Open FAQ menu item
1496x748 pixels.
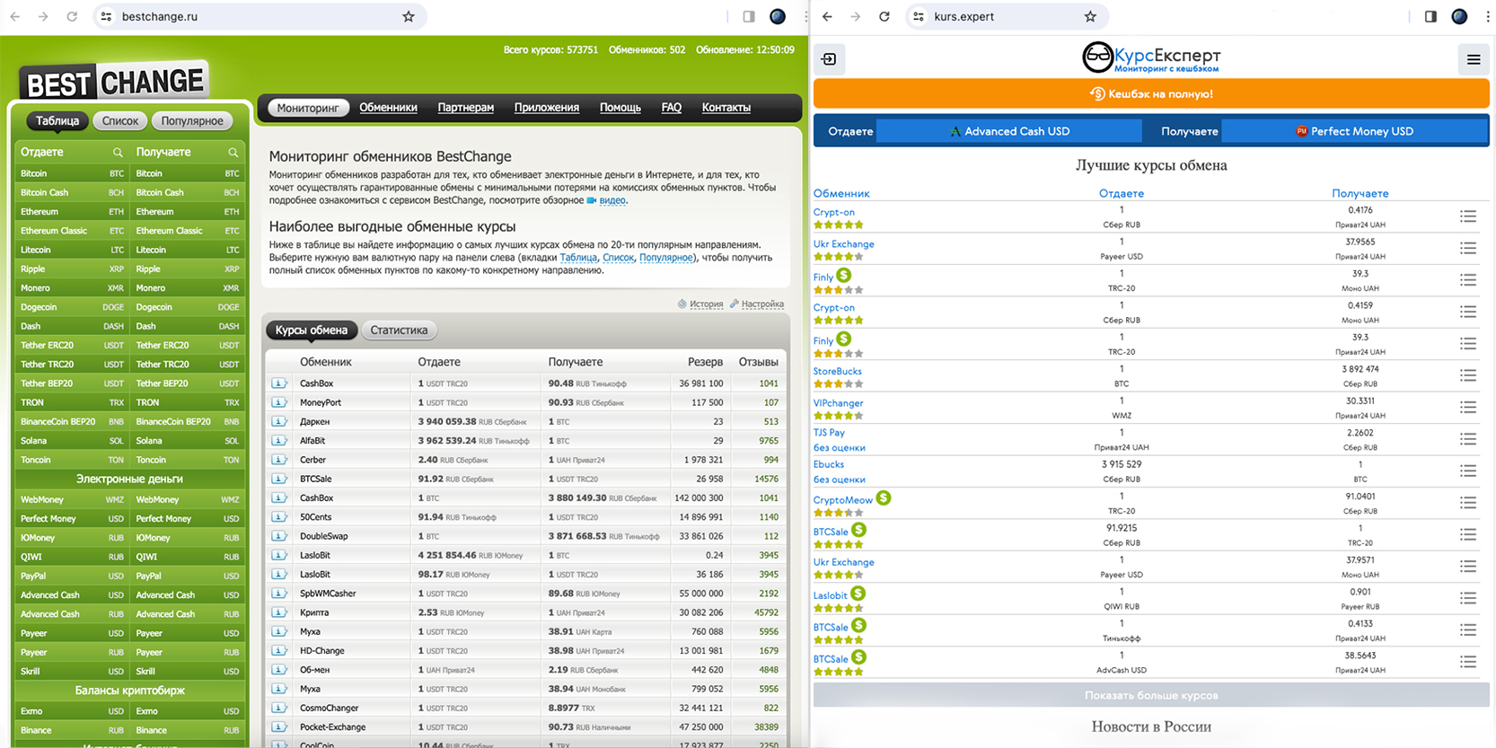[x=671, y=108]
